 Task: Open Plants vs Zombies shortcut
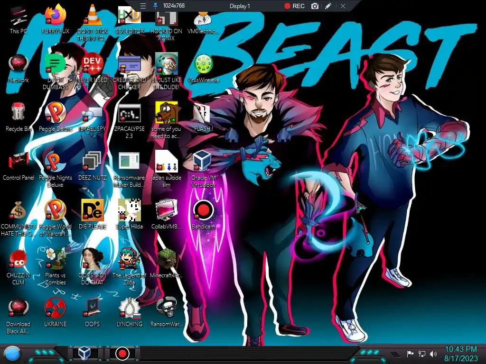pyautogui.click(x=55, y=267)
